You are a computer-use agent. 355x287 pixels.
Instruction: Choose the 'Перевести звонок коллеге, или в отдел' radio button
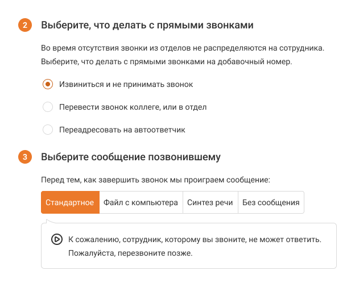coord(48,107)
